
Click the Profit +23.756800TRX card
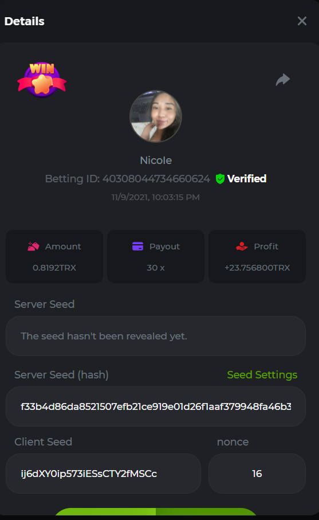click(x=257, y=257)
